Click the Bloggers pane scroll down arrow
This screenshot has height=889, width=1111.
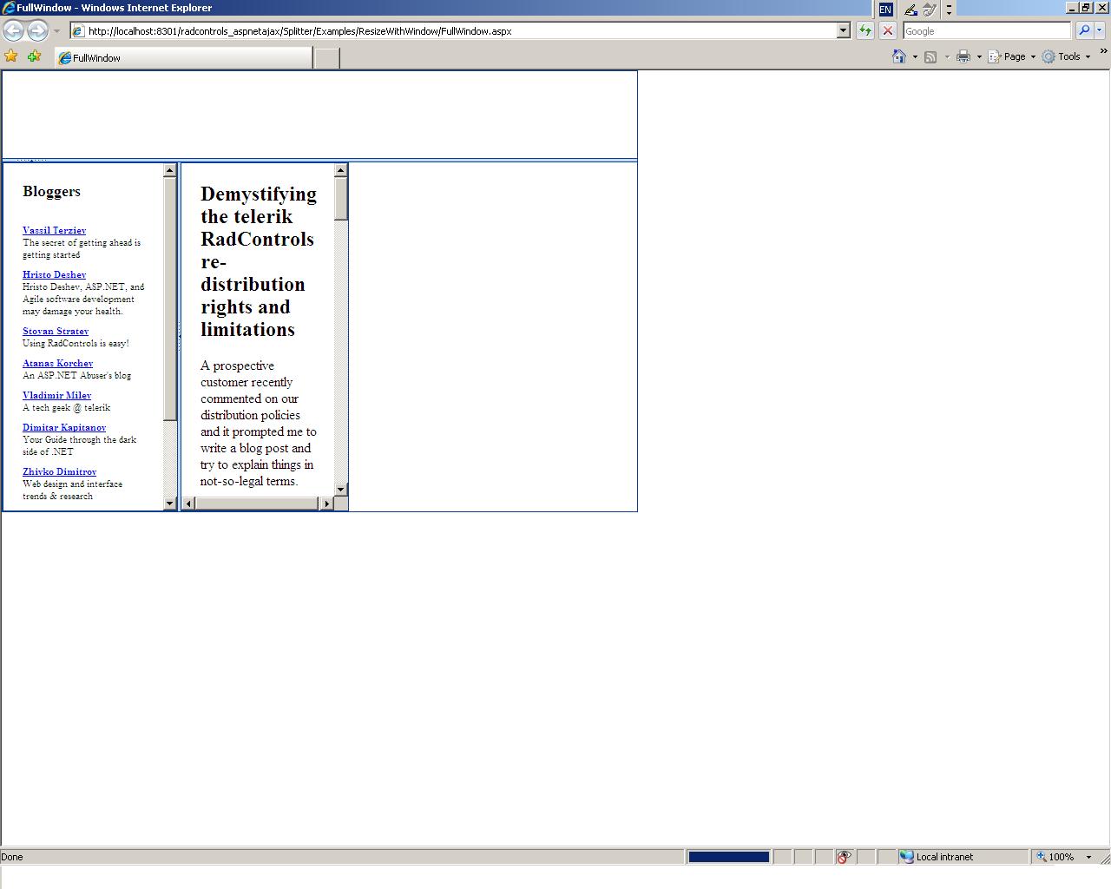pos(169,503)
